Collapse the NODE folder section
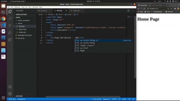 [x=18, y=17]
